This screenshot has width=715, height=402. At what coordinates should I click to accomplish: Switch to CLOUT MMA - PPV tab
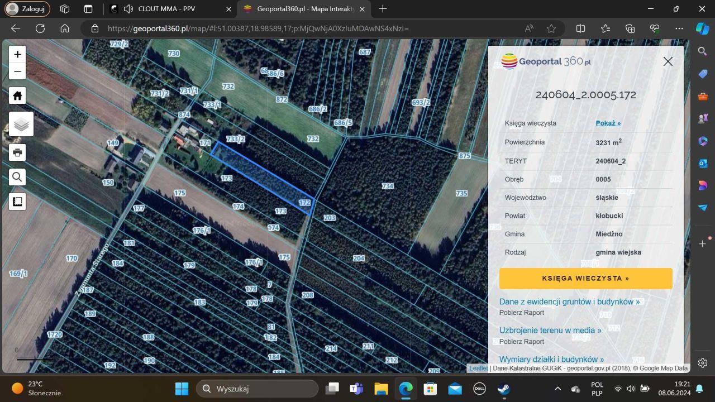pyautogui.click(x=168, y=9)
